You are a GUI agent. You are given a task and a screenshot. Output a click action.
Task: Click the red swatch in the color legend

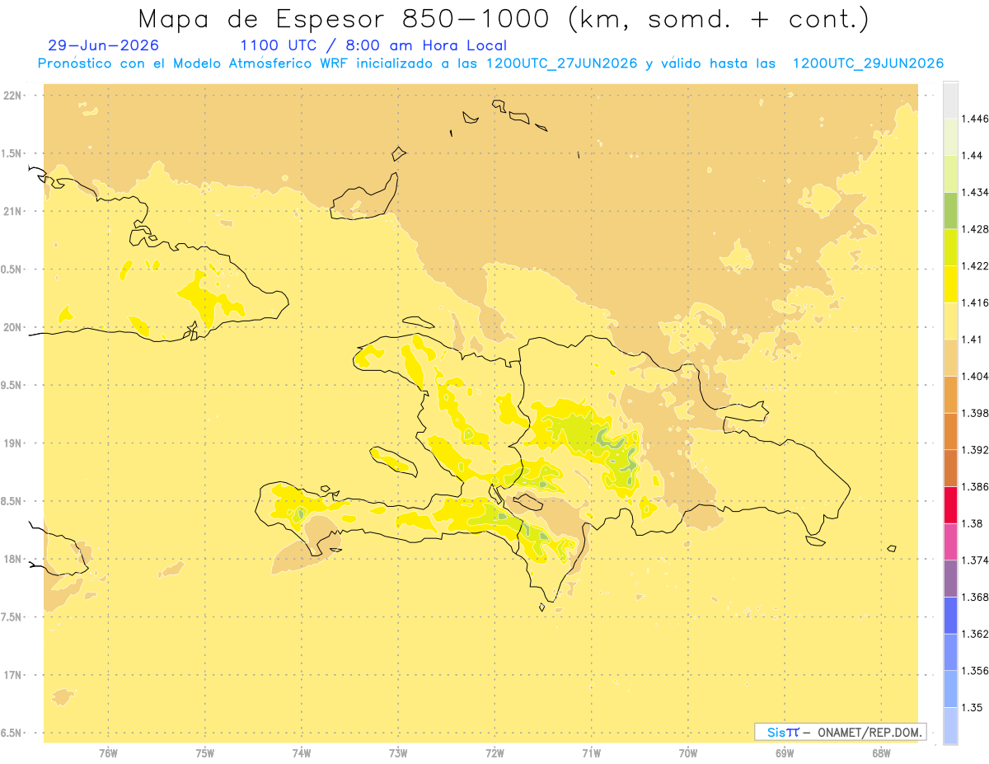(950, 505)
